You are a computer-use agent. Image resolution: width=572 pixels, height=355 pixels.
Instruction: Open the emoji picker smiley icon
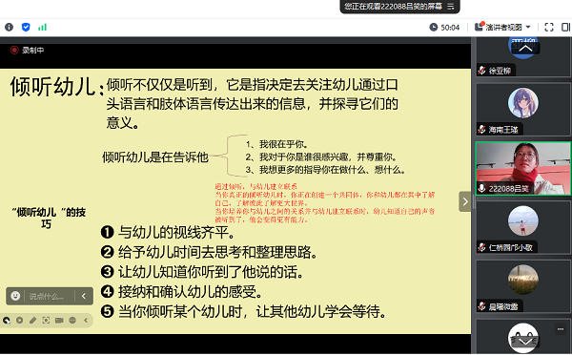tap(15, 296)
